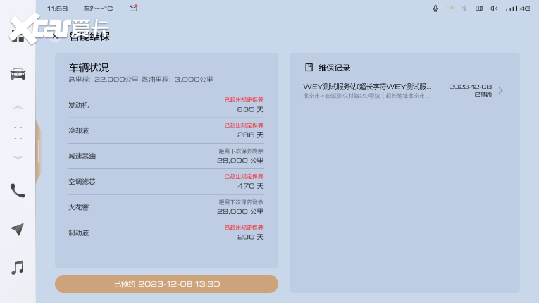Tap the 4G signal strength indicator
The image size is (539, 303).
(517, 8)
